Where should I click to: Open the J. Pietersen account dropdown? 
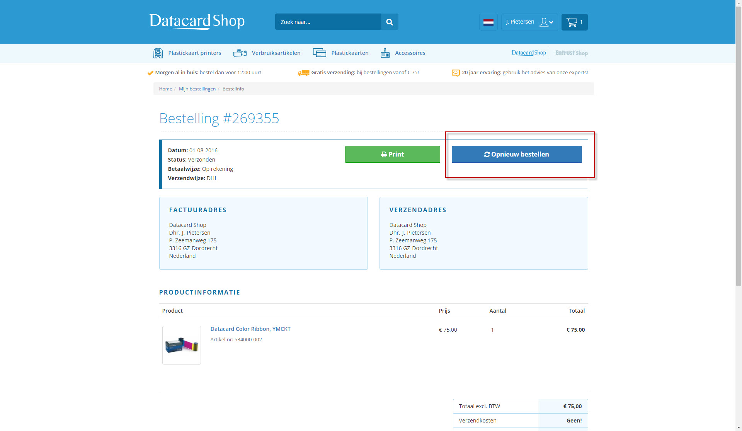click(529, 22)
